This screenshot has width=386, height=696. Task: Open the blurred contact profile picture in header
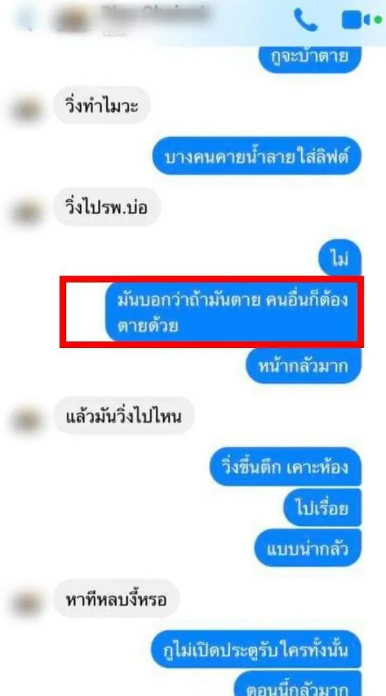[72, 20]
